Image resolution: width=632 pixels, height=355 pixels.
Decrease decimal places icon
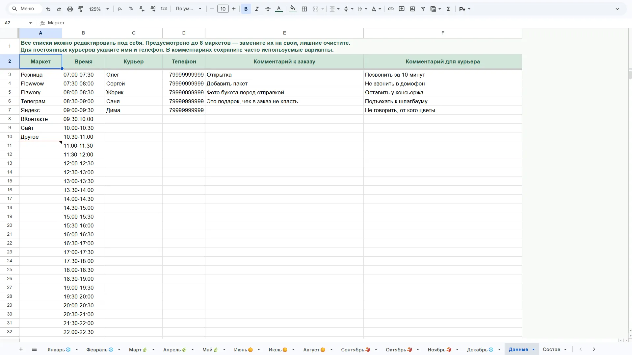click(x=142, y=9)
